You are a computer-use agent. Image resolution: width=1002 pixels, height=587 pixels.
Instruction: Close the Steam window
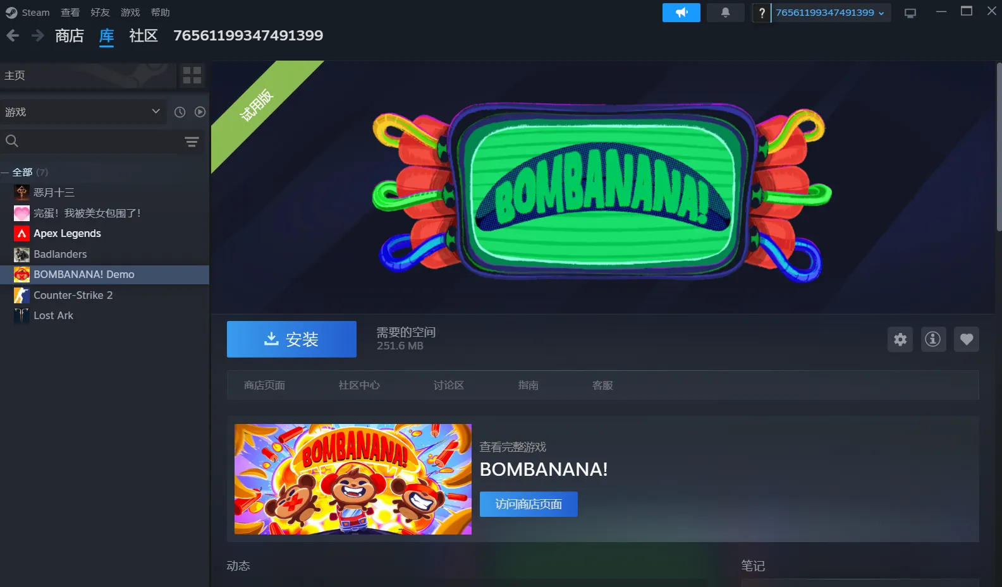992,11
